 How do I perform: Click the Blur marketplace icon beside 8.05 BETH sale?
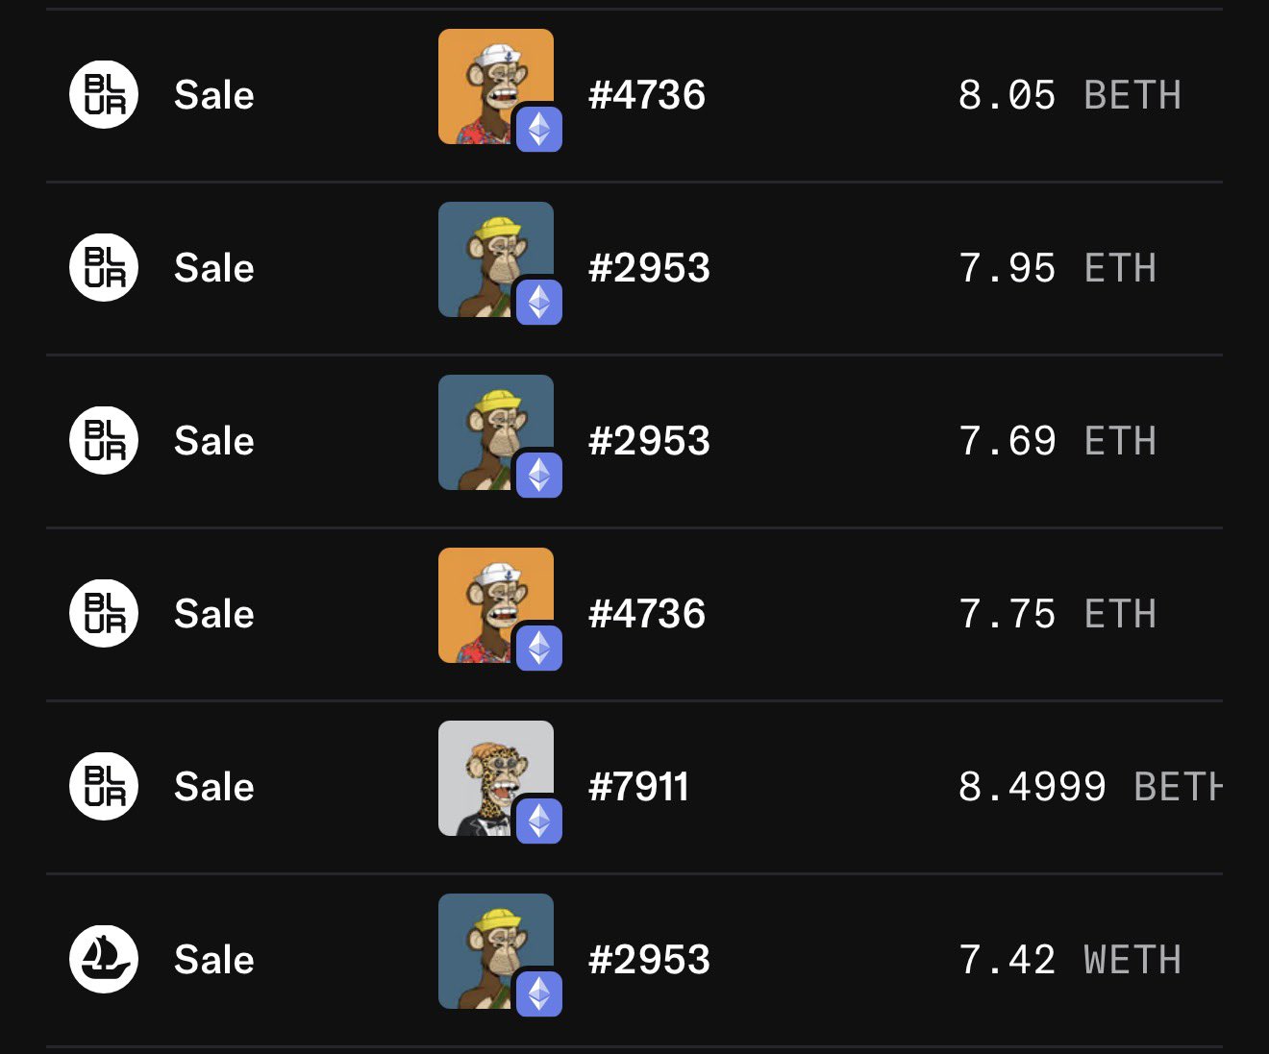pos(104,94)
